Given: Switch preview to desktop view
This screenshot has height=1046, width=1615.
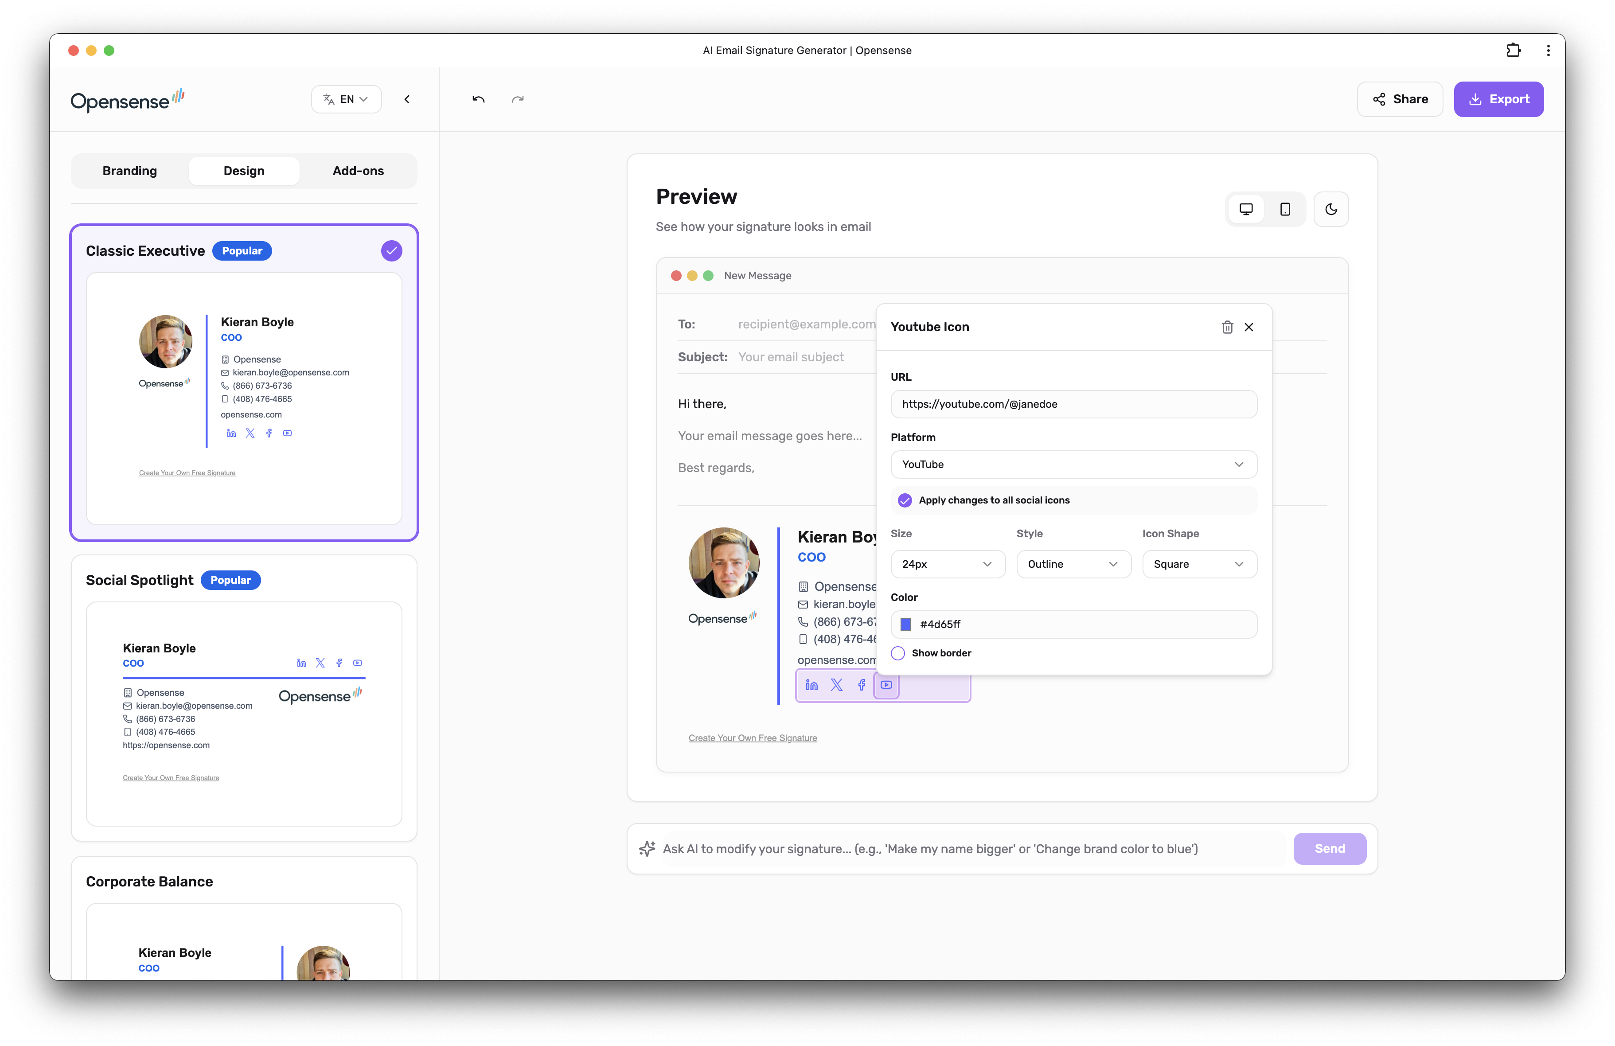Looking at the screenshot, I should (1246, 208).
